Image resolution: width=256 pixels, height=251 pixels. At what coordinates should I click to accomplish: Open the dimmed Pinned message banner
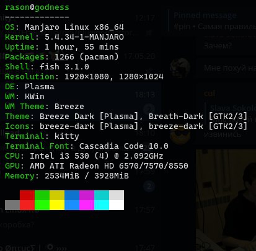pyautogui.click(x=212, y=21)
